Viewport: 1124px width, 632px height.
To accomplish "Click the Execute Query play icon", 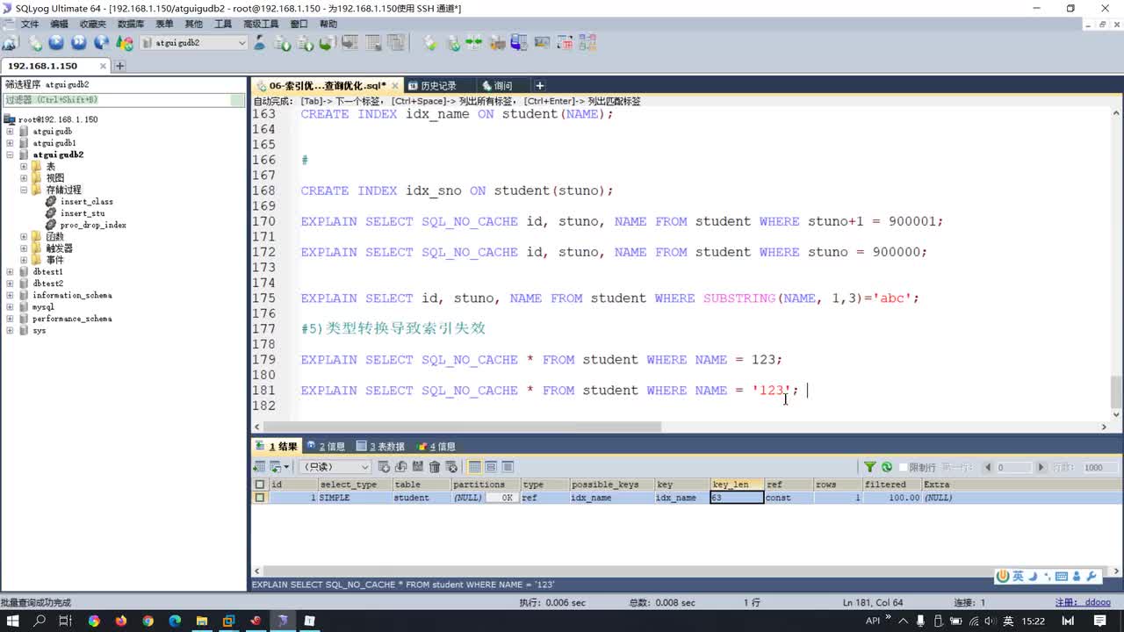I will point(56,43).
